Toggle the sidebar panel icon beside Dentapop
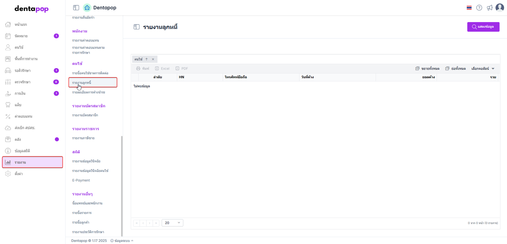This screenshot has width=507, height=244. pyautogui.click(x=76, y=8)
